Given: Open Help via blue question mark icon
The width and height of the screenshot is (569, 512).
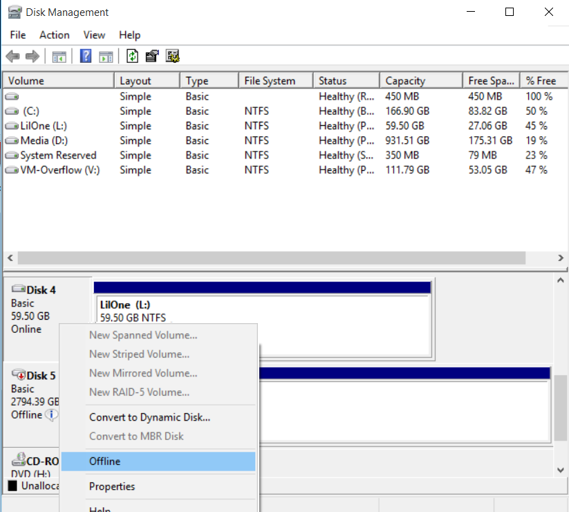Looking at the screenshot, I should click(86, 57).
